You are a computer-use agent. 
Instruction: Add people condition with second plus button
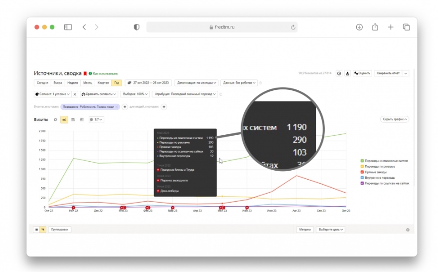tap(164, 107)
